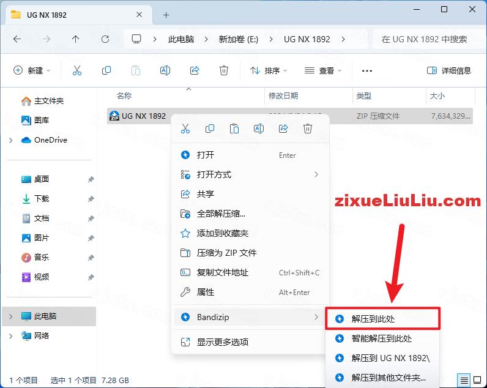Open 视频 quick access folder

click(35, 277)
